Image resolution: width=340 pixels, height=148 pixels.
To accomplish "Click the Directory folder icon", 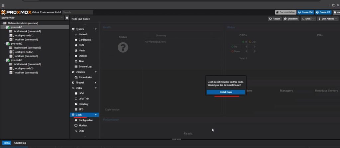I will pos(76,104).
